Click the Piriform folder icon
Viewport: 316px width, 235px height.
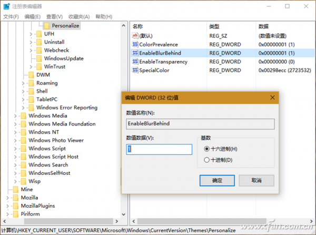[x=16, y=214]
